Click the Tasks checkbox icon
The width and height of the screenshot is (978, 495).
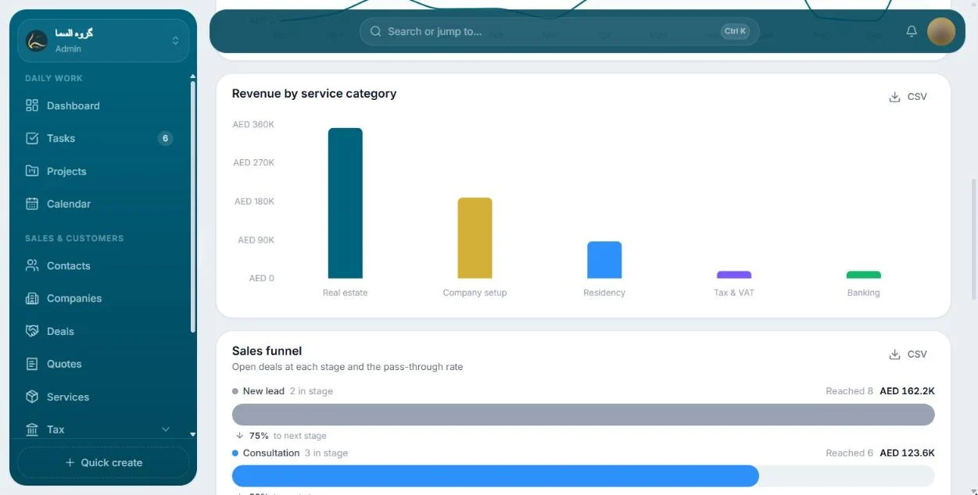tap(32, 138)
